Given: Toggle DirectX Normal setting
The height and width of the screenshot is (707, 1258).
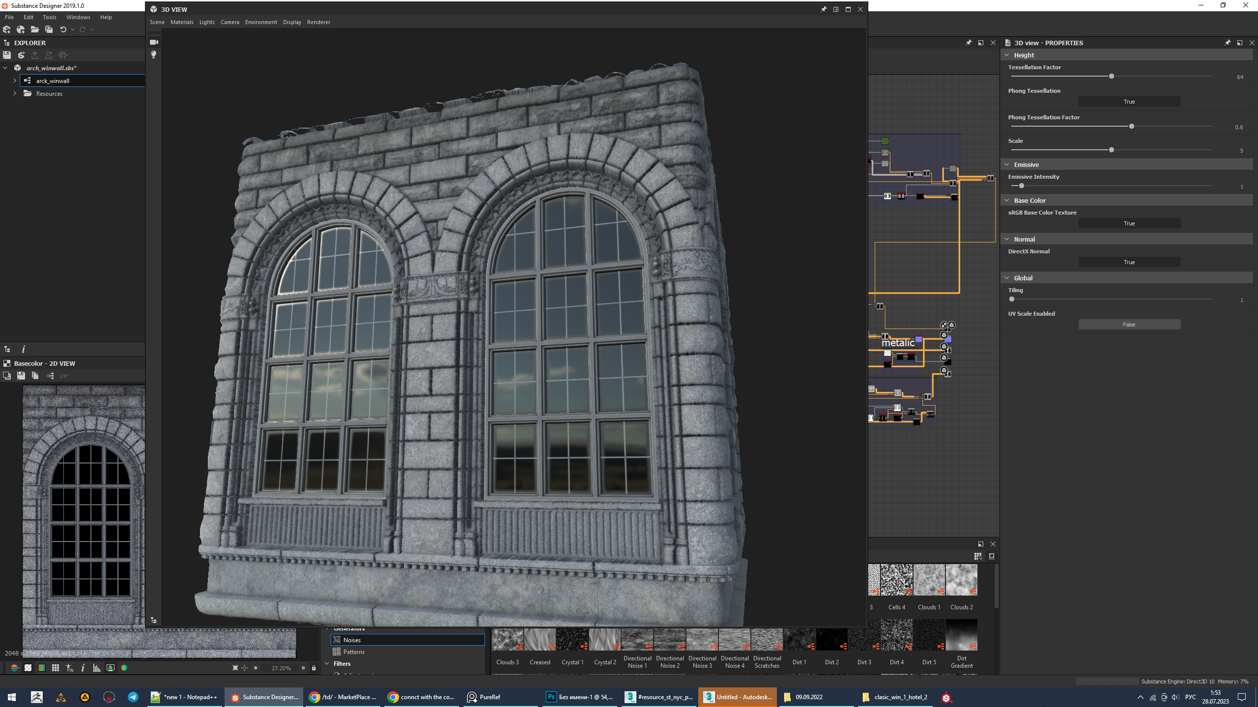Looking at the screenshot, I should [1129, 262].
